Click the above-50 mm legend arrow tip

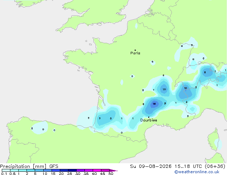point(113,170)
